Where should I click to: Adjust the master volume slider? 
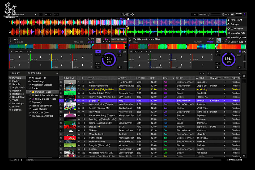click(x=216, y=15)
